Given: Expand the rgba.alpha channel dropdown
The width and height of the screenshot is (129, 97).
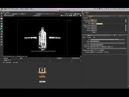Looking at the screenshot, I should 16,14.
